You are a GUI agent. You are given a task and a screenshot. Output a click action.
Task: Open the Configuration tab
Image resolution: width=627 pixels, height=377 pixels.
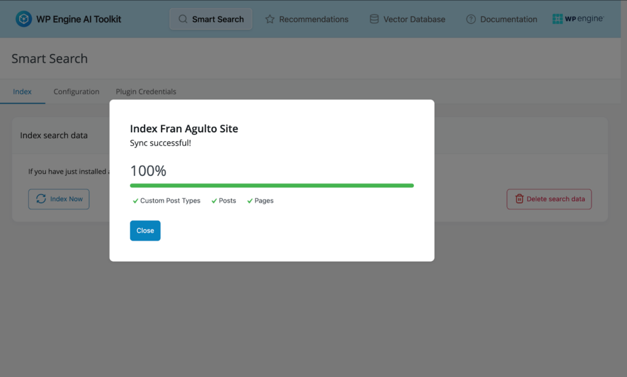click(76, 92)
